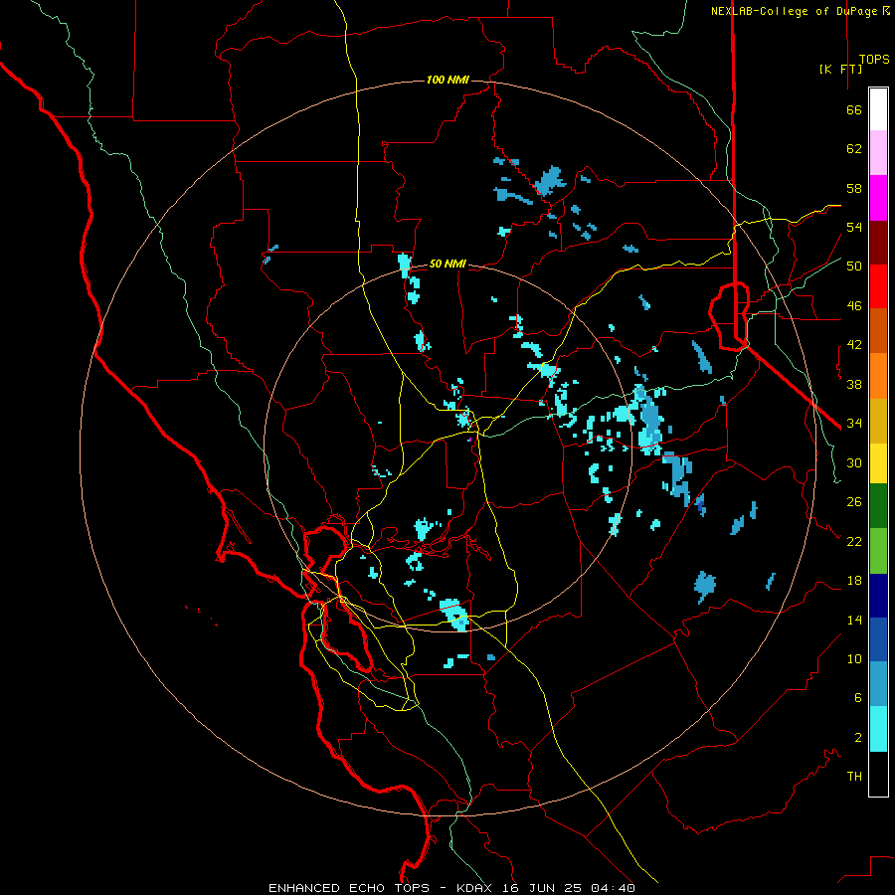Click legend value 50

[854, 267]
